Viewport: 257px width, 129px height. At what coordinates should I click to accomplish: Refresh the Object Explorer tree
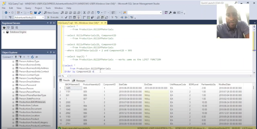click(32, 57)
